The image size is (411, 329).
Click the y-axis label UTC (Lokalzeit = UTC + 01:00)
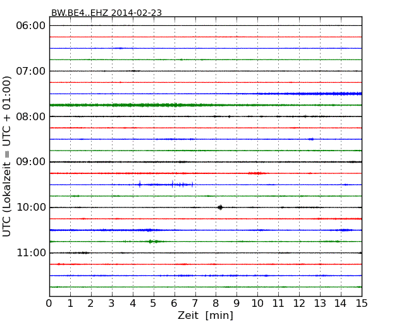pyautogui.click(x=8, y=156)
